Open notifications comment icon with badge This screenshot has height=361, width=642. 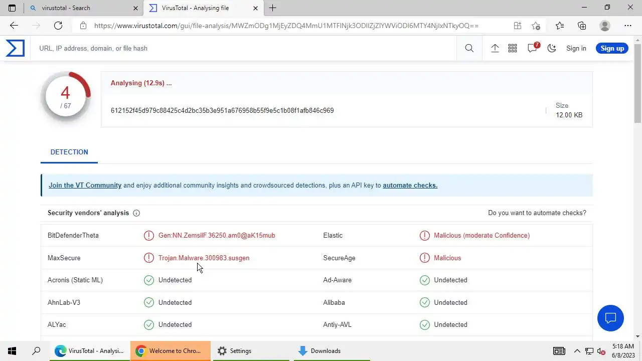coord(533,48)
